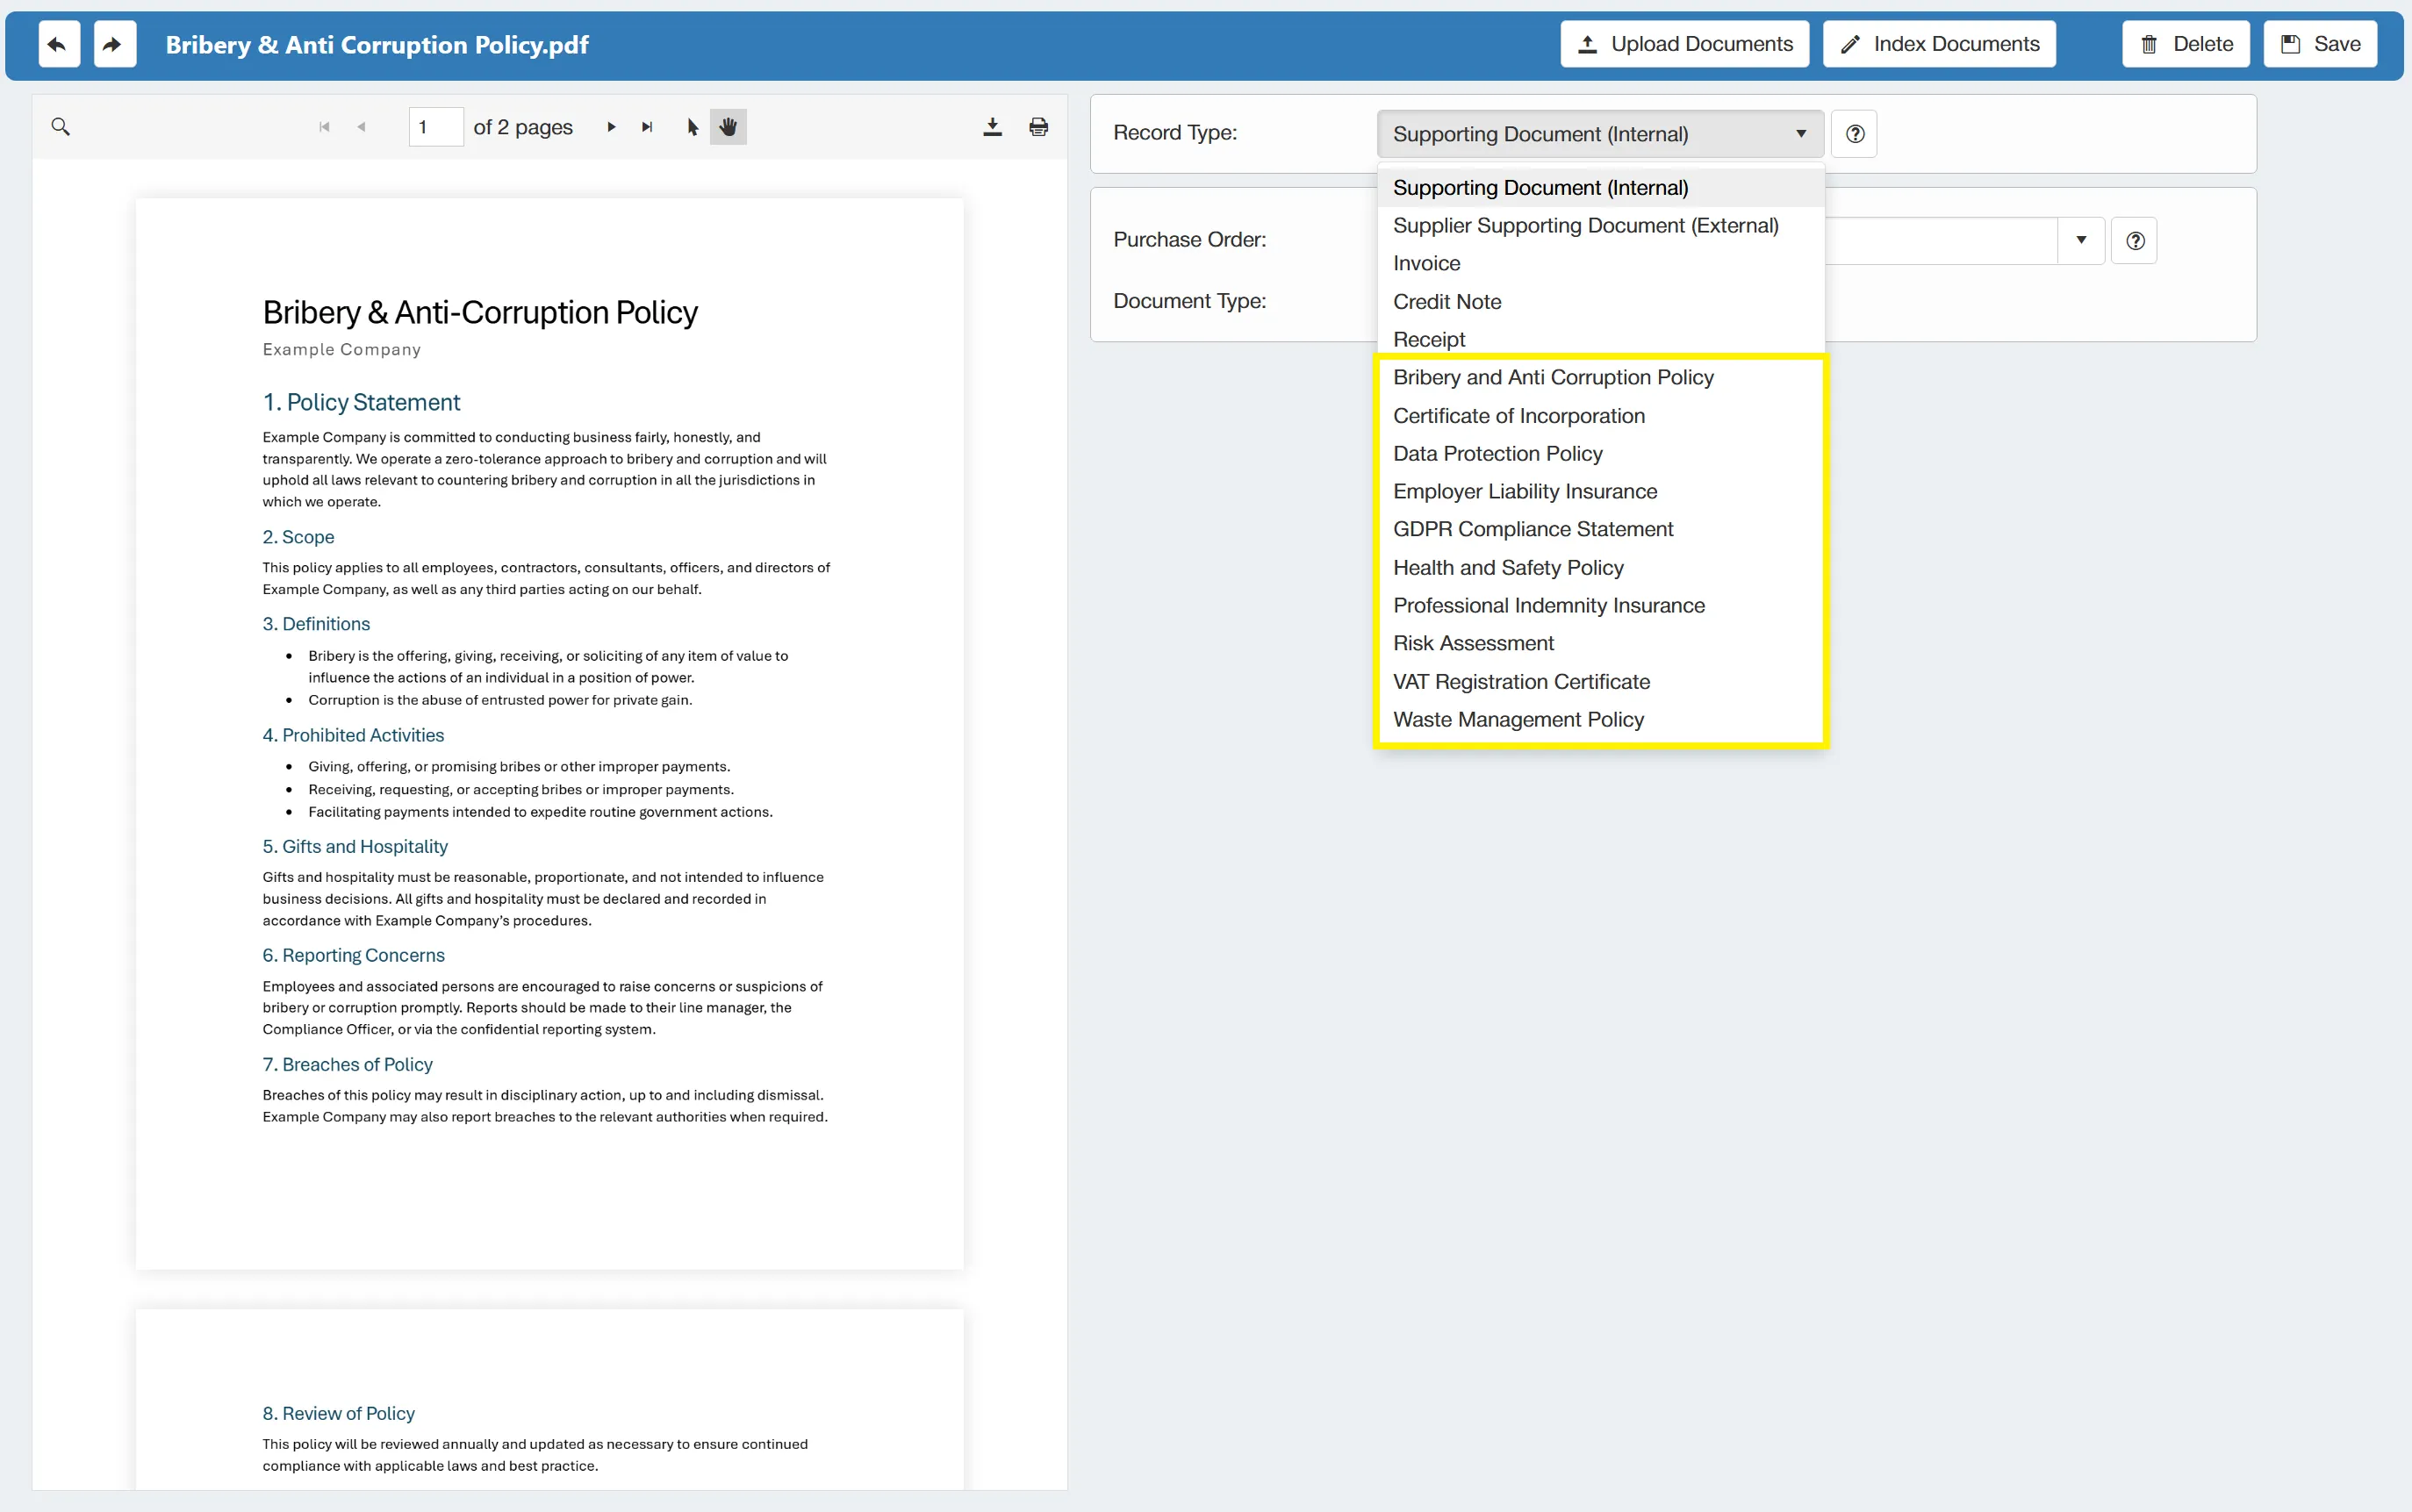2412x1512 pixels.
Task: Select Employer Liability Insurance option
Action: [1600, 492]
